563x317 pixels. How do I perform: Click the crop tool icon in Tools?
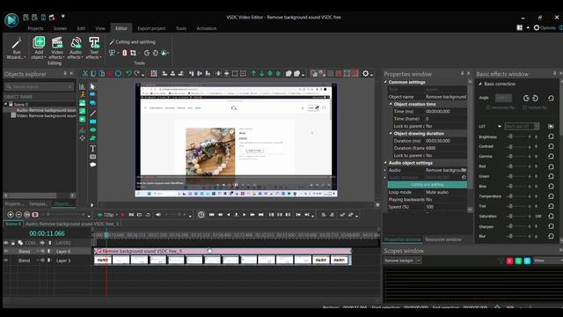tap(133, 53)
